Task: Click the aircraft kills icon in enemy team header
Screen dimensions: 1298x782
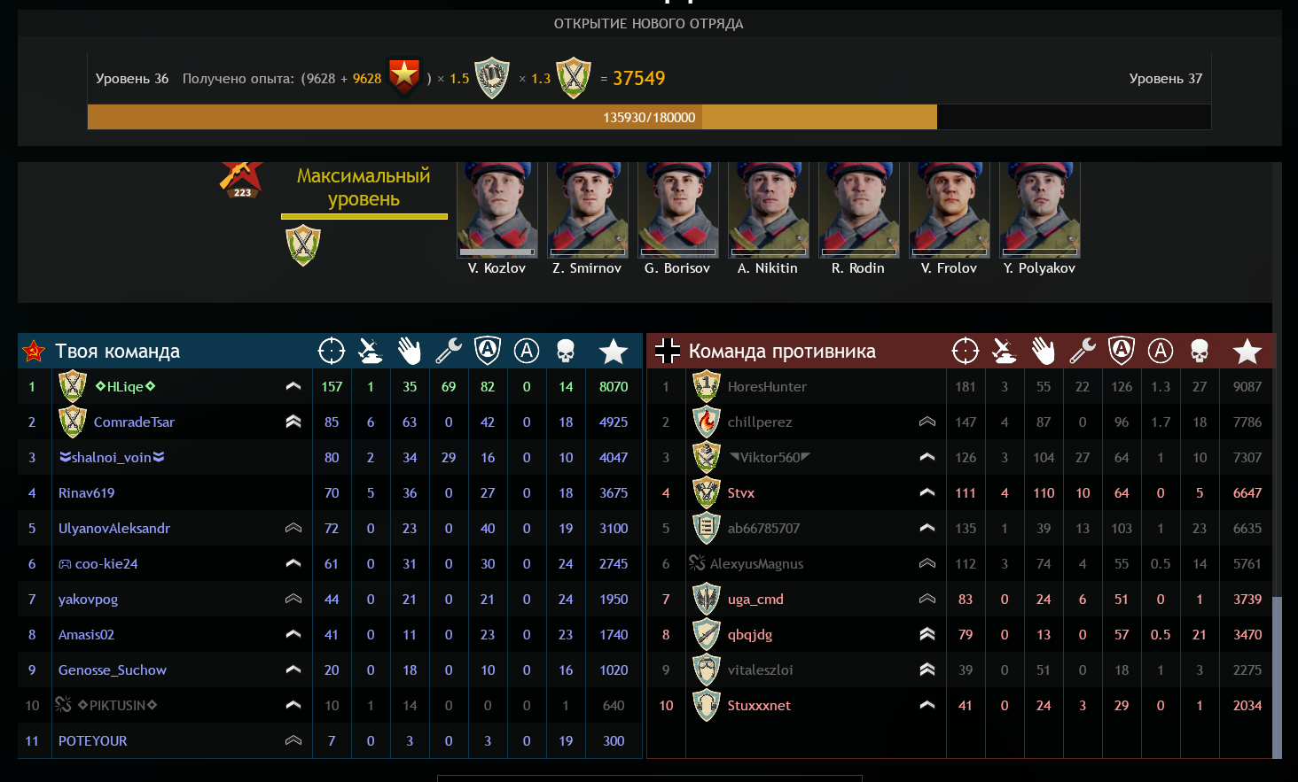Action: 1005,352
